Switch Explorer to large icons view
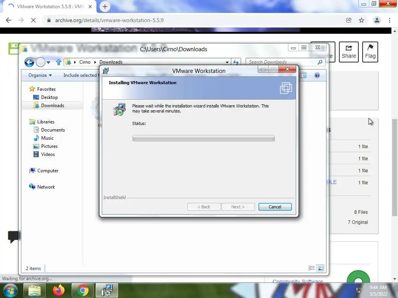 click(321, 268)
